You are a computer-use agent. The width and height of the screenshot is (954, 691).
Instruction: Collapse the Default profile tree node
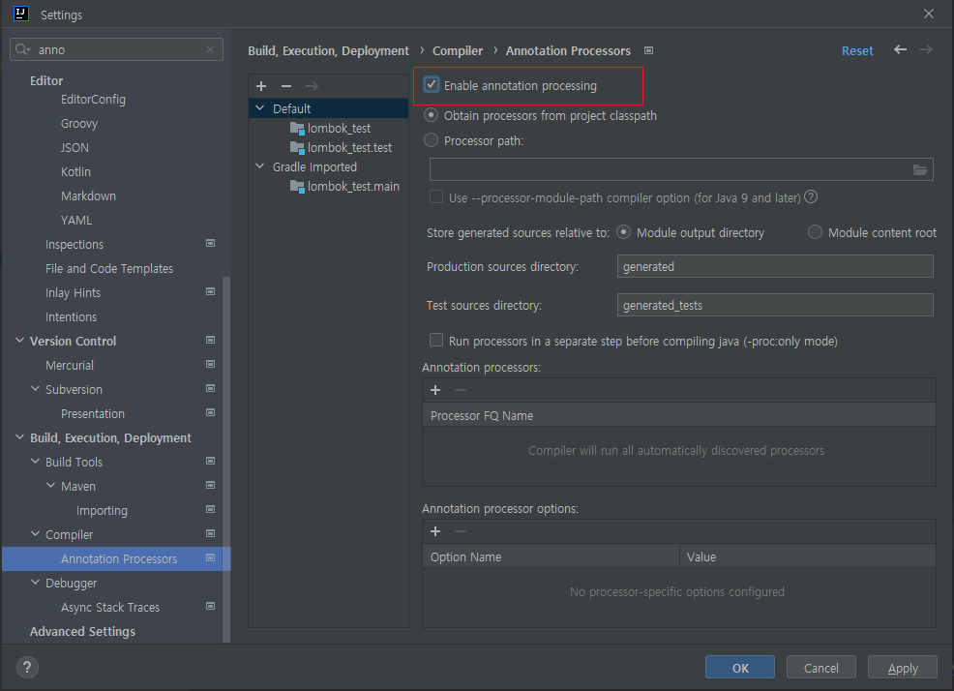(x=258, y=108)
